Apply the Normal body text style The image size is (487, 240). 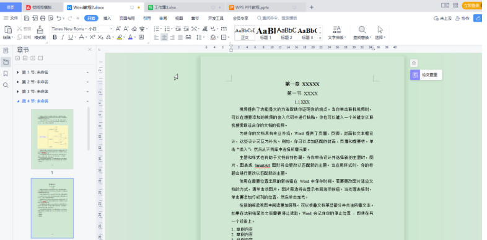pyautogui.click(x=245, y=33)
